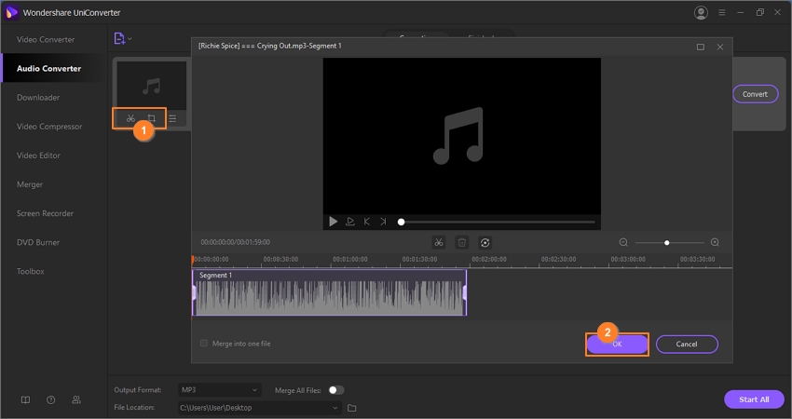
Task: Cancel the trim dialog
Action: [687, 345]
